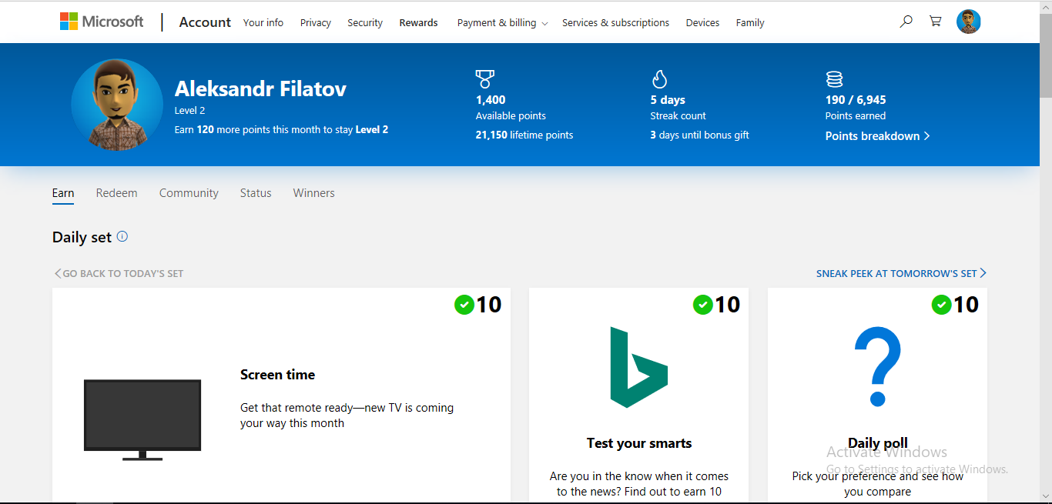
Task: Open the Screen time card title
Action: click(277, 375)
